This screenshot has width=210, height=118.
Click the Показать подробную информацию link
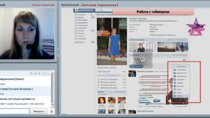point(163,35)
